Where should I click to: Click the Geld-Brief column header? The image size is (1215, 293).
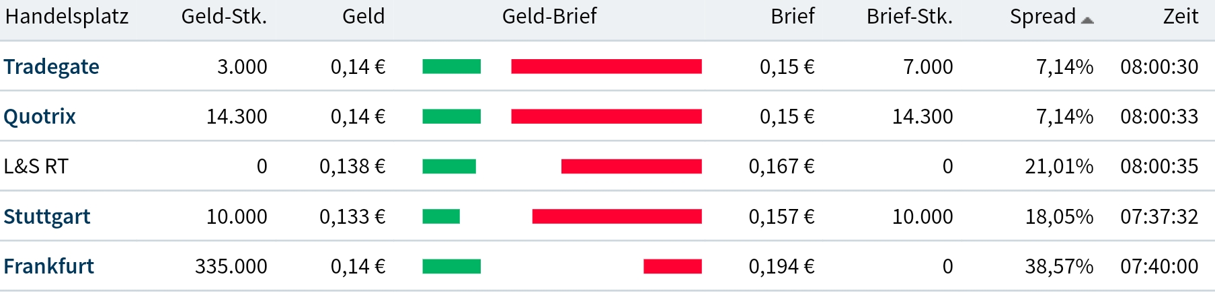(x=549, y=17)
